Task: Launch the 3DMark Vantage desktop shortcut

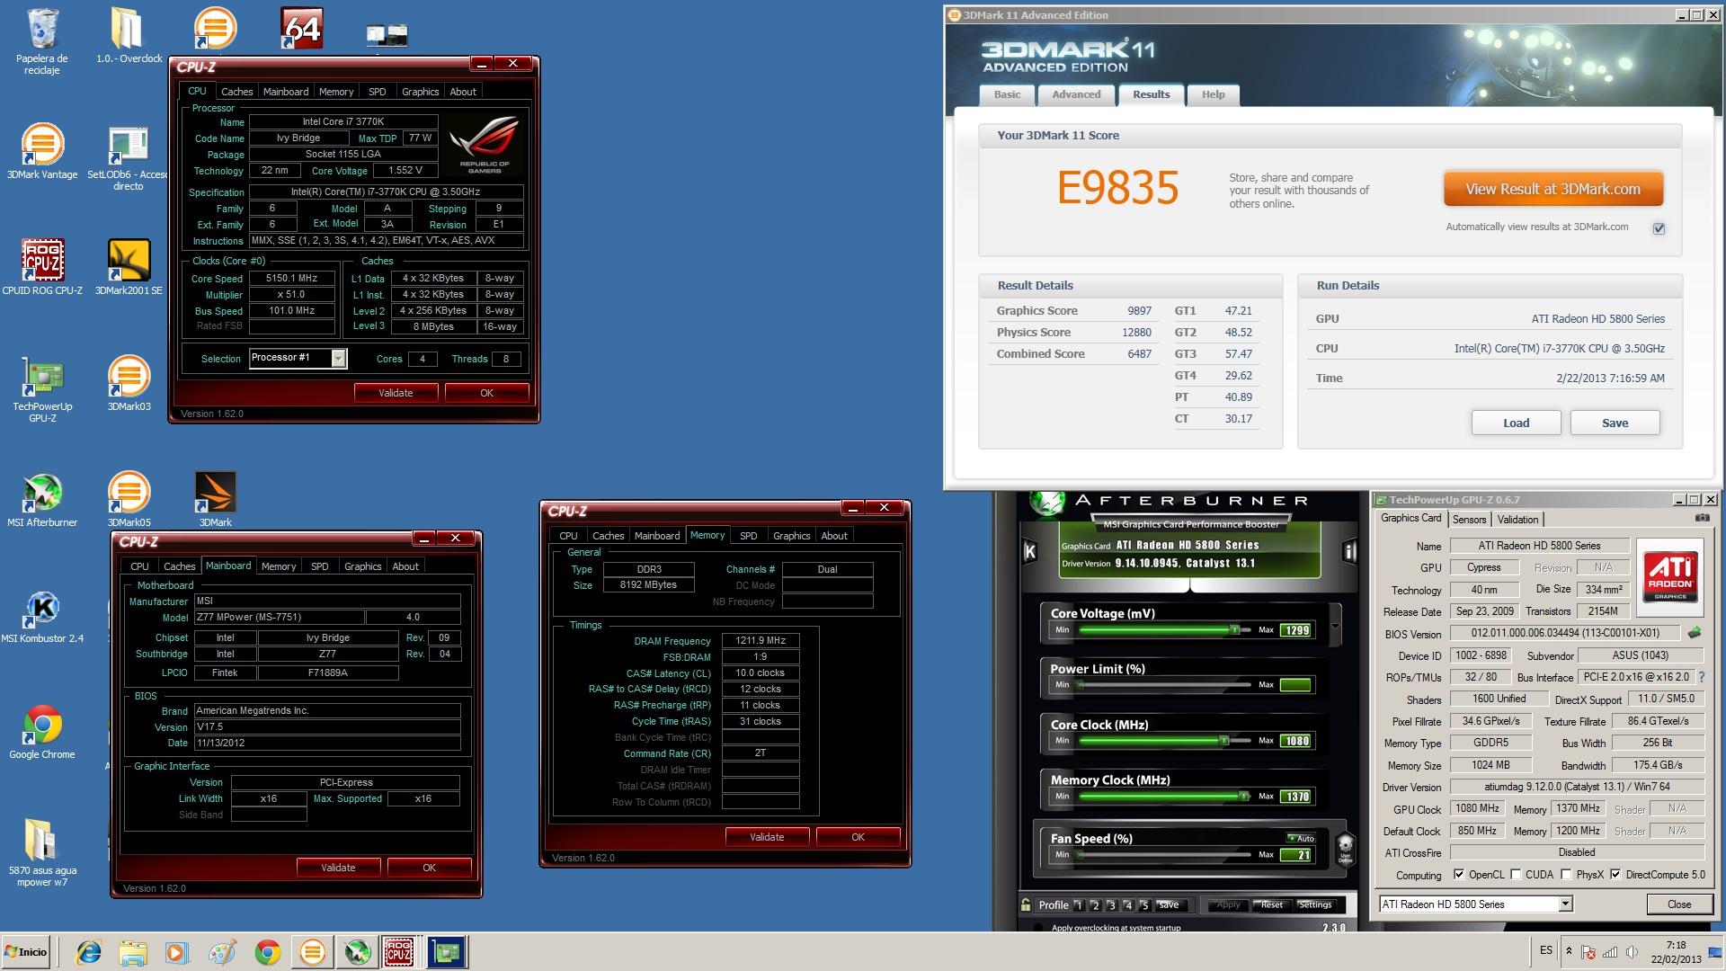Action: click(x=42, y=151)
